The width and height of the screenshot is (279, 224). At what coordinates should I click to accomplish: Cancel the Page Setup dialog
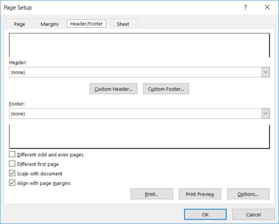coord(253,214)
